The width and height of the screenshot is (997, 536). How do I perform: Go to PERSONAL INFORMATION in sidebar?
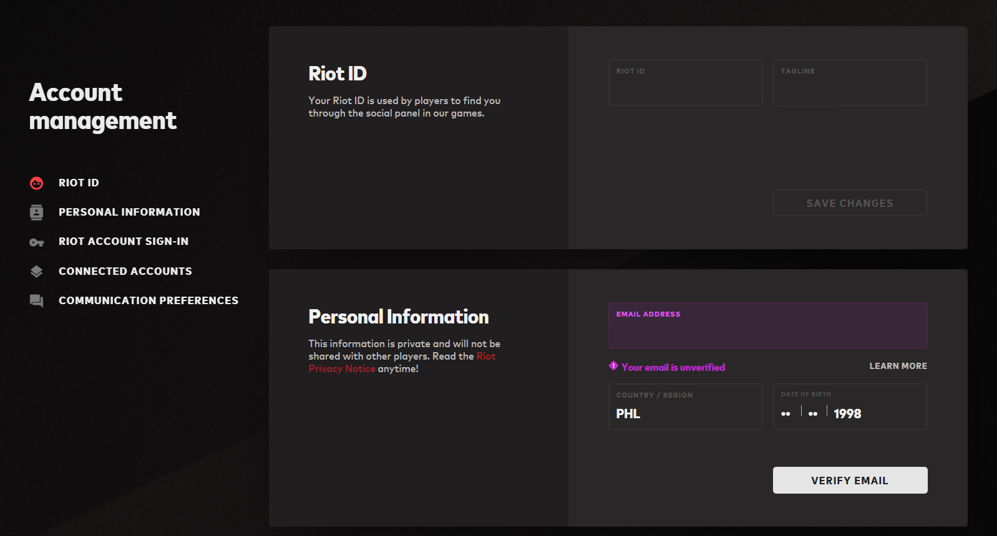coord(129,212)
